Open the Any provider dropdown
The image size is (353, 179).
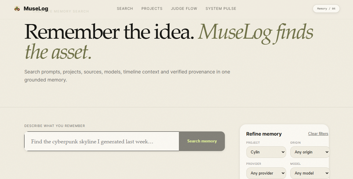coord(266,173)
